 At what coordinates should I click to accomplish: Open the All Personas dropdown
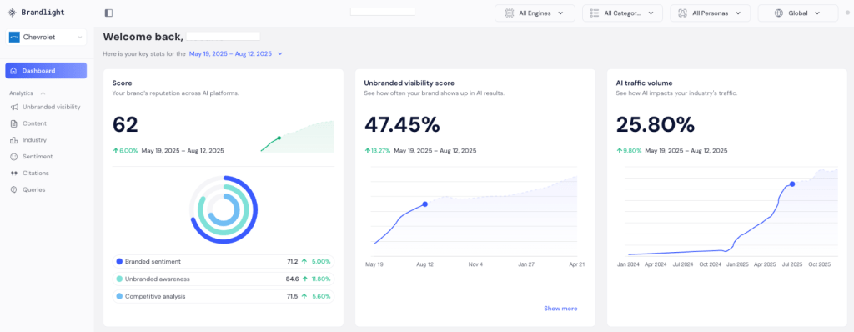pyautogui.click(x=711, y=13)
